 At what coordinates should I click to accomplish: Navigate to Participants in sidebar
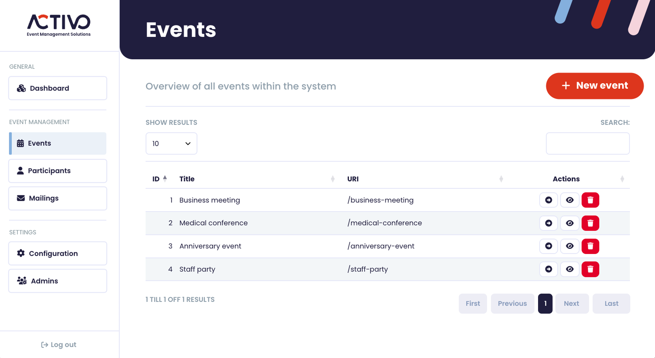(x=58, y=171)
